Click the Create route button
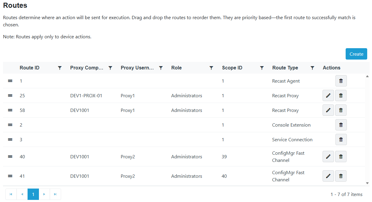This screenshot has height=202, width=372. pos(356,54)
